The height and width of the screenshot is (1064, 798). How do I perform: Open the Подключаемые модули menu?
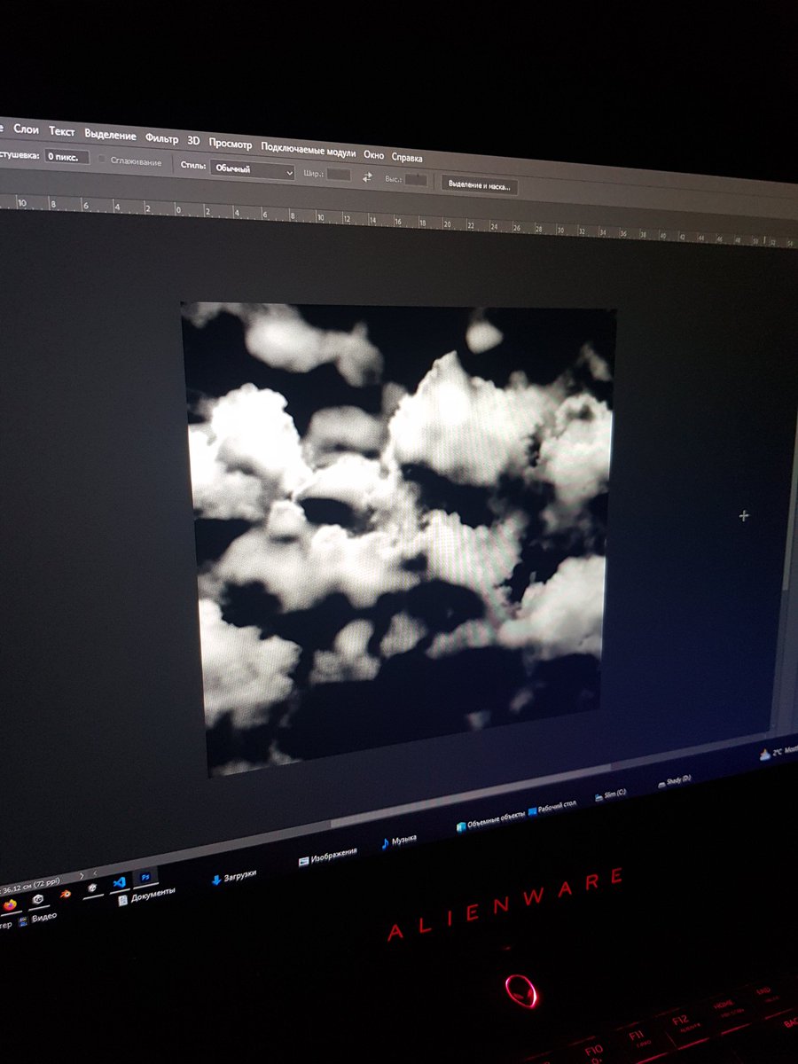(x=308, y=150)
